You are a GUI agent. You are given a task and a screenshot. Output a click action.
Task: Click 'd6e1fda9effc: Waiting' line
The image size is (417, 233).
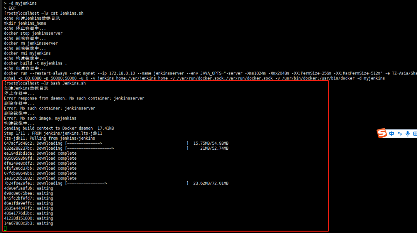point(29,204)
